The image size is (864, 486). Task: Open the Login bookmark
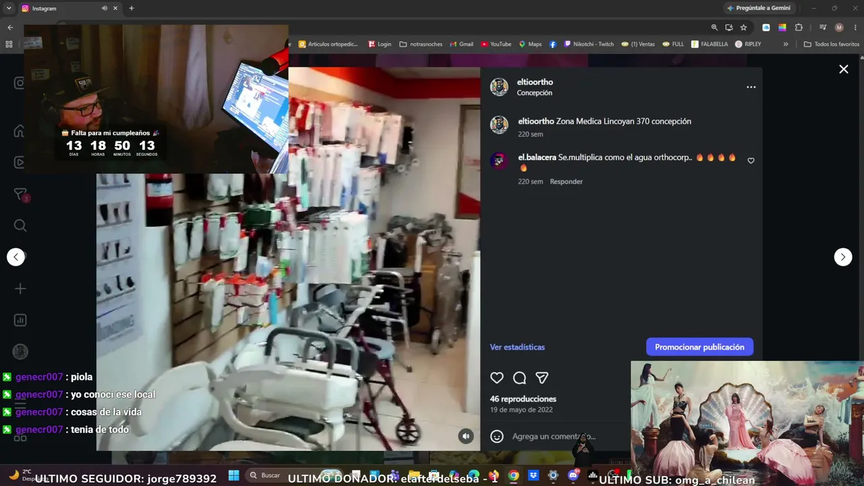click(x=379, y=44)
